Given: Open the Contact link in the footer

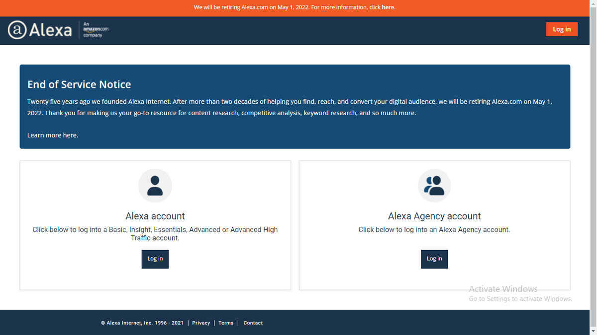Looking at the screenshot, I should (x=253, y=323).
